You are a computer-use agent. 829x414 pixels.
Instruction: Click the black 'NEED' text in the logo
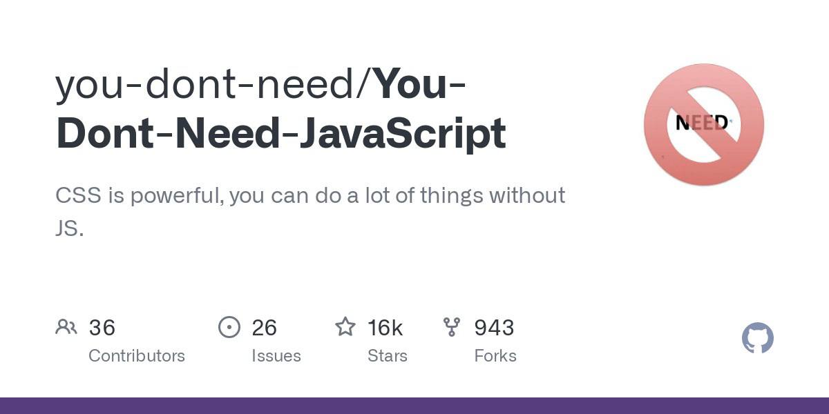click(x=702, y=124)
